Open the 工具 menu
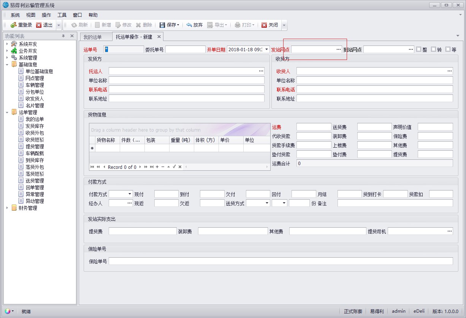The width and height of the screenshot is (466, 318). pyautogui.click(x=62, y=15)
